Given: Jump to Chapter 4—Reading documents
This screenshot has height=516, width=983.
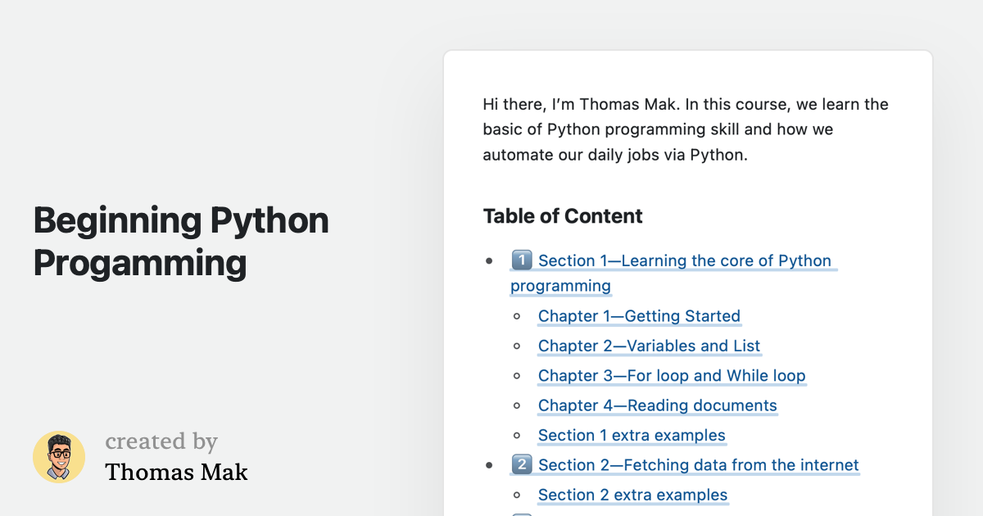Looking at the screenshot, I should (x=657, y=405).
